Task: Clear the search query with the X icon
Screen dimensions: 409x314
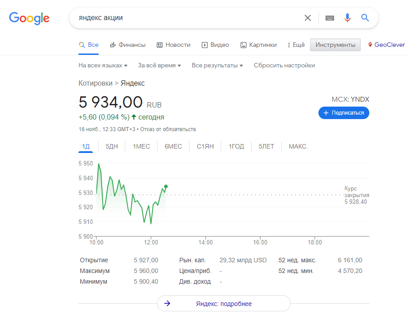Action: point(308,18)
